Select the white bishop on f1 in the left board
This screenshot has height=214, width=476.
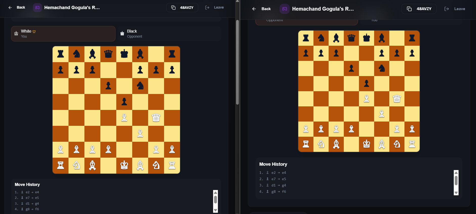140,165
